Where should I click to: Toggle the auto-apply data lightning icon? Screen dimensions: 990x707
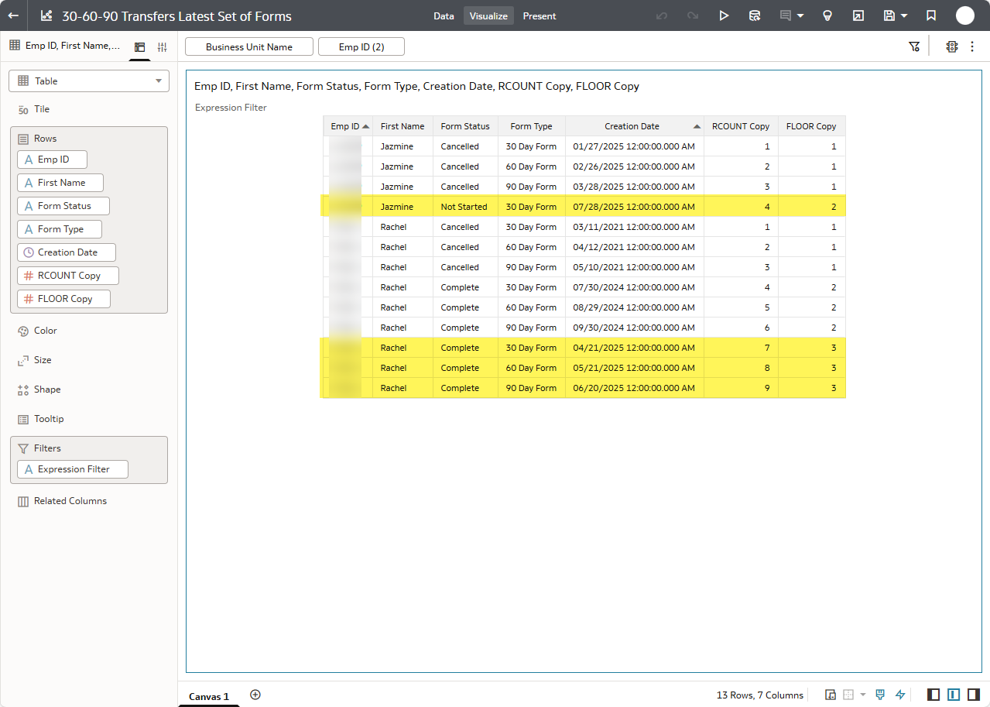tap(900, 695)
